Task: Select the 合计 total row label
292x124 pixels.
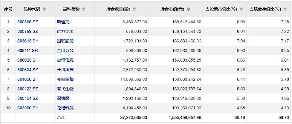Action: pyautogui.click(x=61, y=117)
